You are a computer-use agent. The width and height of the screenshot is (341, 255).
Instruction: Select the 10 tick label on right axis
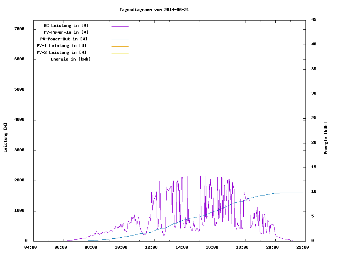click(x=314, y=192)
